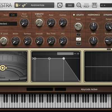Image resolution: width=112 pixels, height=112 pixels.
Task: Select the highlighted middle legato curve button
Action: 78,39
